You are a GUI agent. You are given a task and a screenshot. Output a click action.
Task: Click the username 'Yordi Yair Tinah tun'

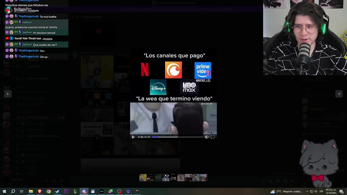click(x=28, y=38)
